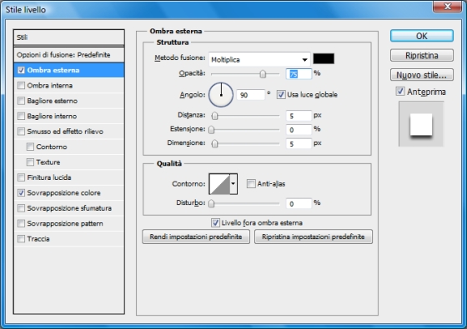Enable the Traccia checkbox

tap(21, 239)
